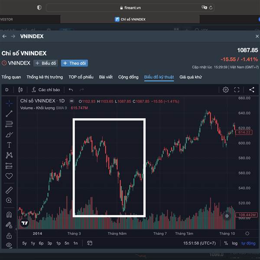Select the 1n time range
Screen dimensions: 260x260
pyautogui.click(x=75, y=243)
